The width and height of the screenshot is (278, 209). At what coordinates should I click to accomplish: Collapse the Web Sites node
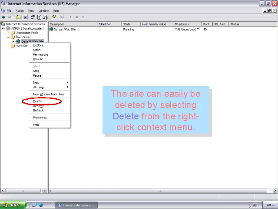pos(8,37)
